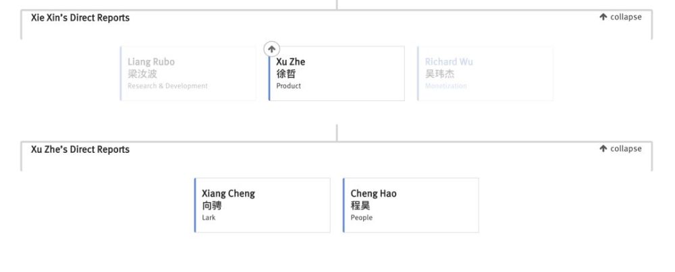675x272 pixels.
Task: Click the Chinese name 向骋
Action: pos(211,206)
